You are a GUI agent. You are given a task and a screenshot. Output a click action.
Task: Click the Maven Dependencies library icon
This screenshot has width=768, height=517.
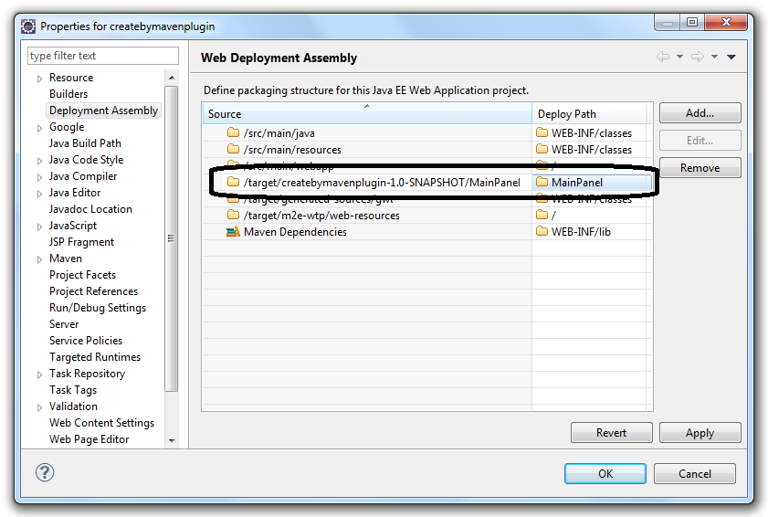click(x=233, y=232)
